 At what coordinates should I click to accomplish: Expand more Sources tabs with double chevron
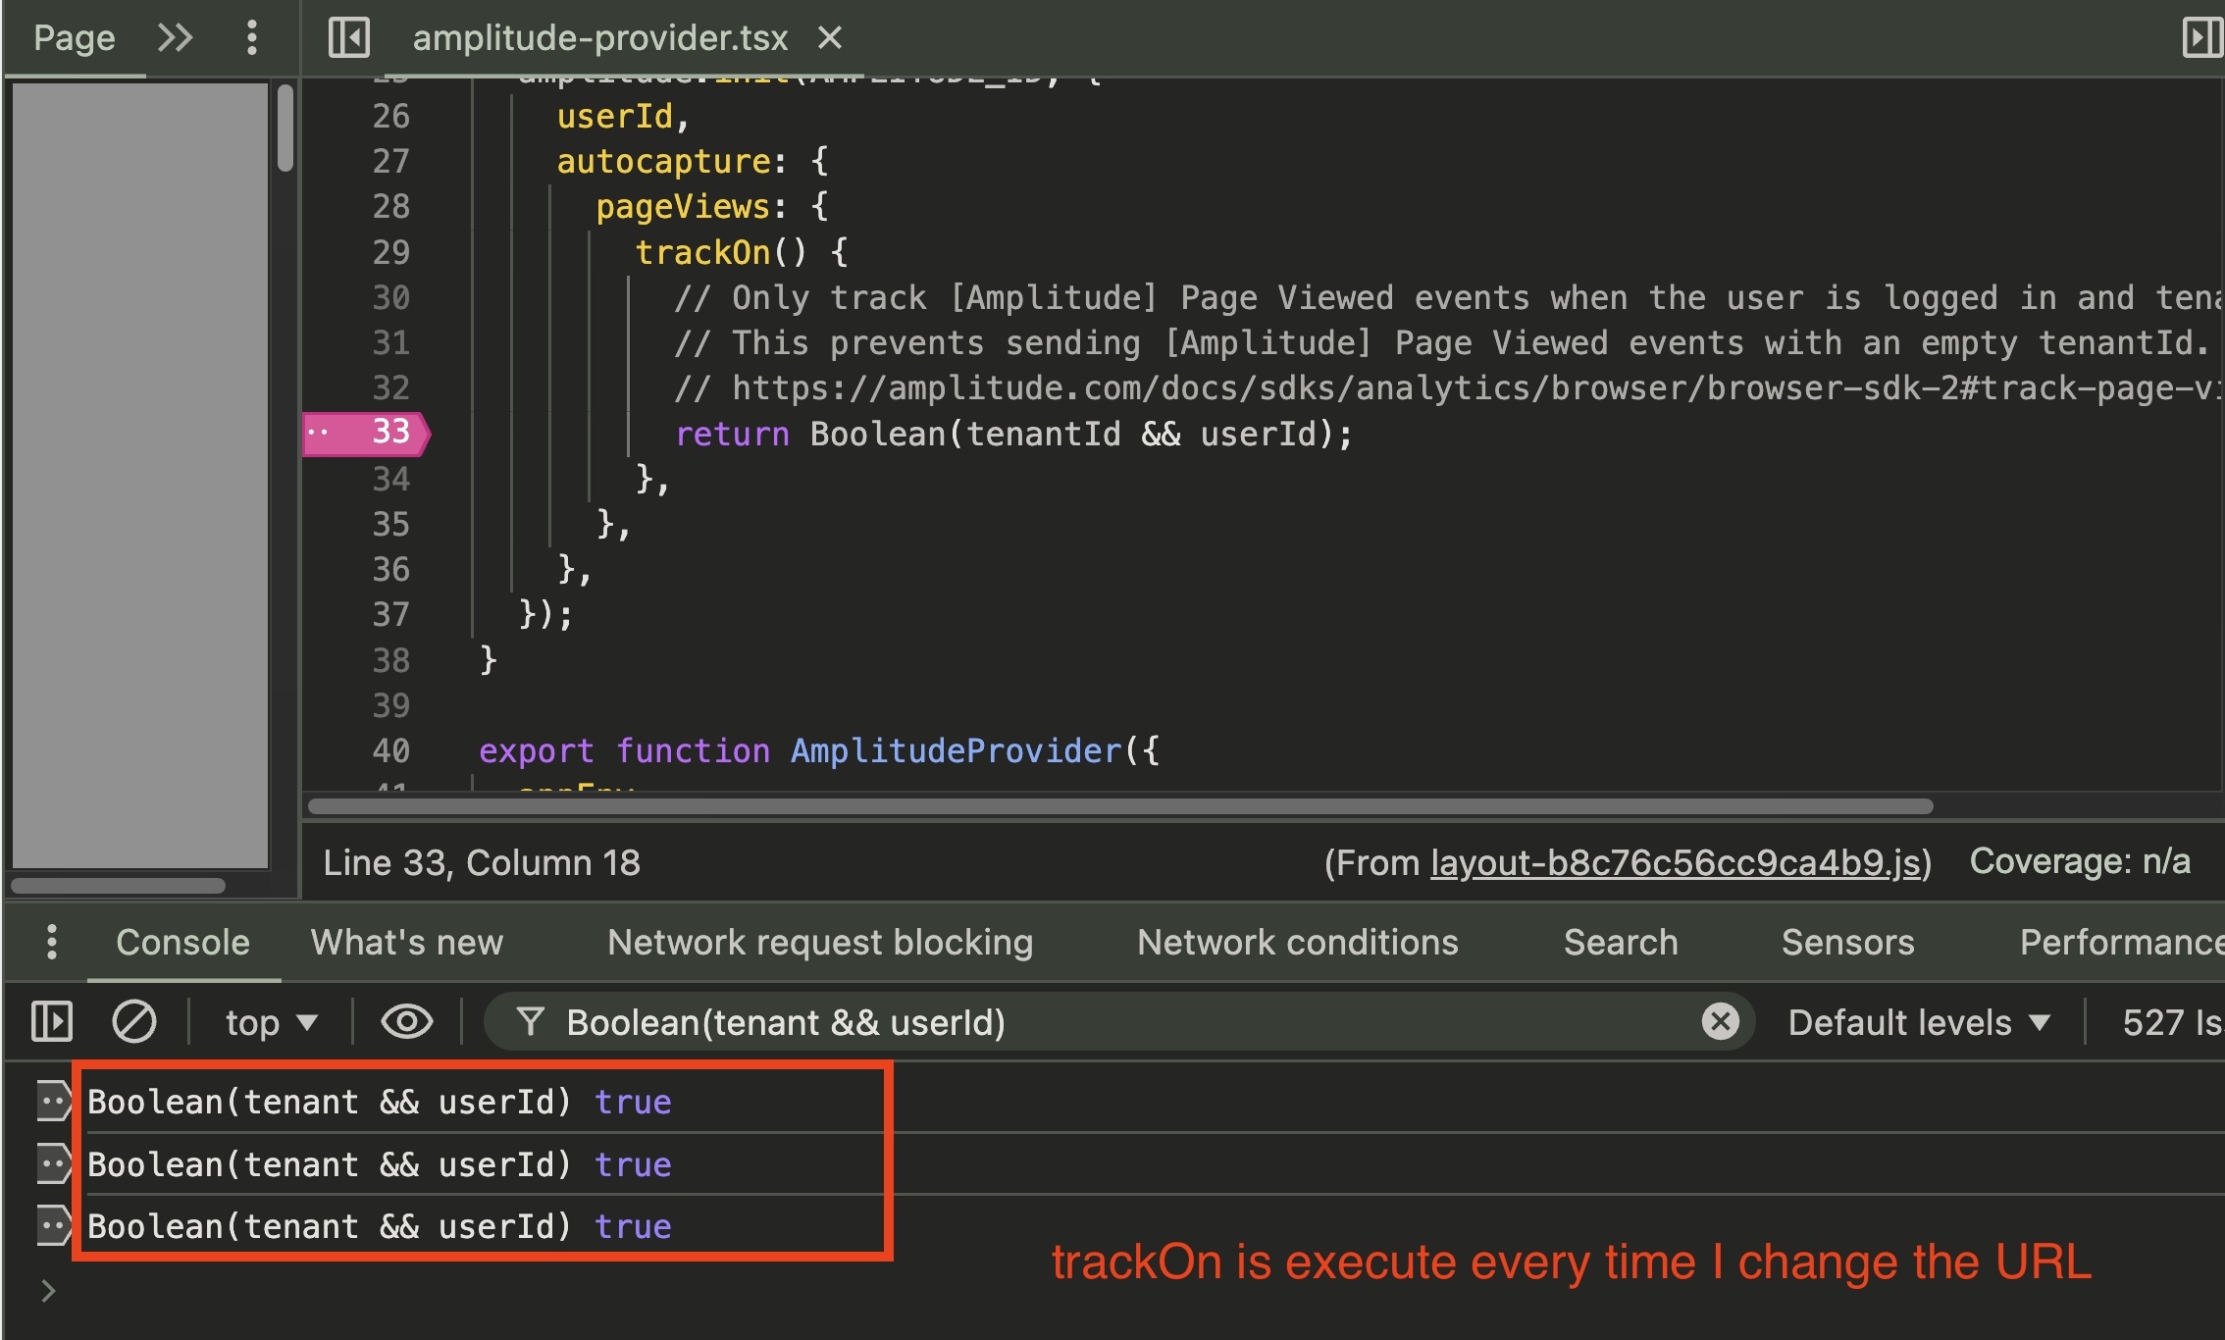(176, 38)
